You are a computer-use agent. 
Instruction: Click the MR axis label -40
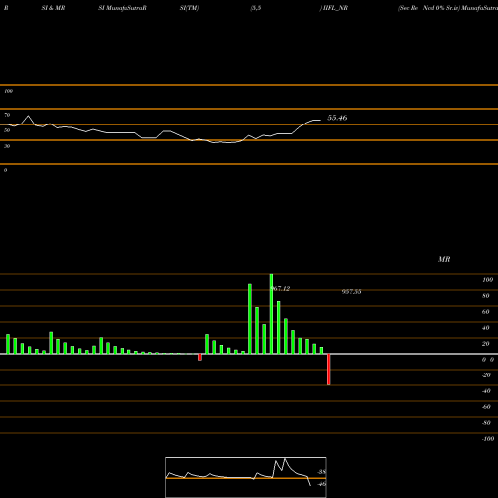click(x=486, y=391)
